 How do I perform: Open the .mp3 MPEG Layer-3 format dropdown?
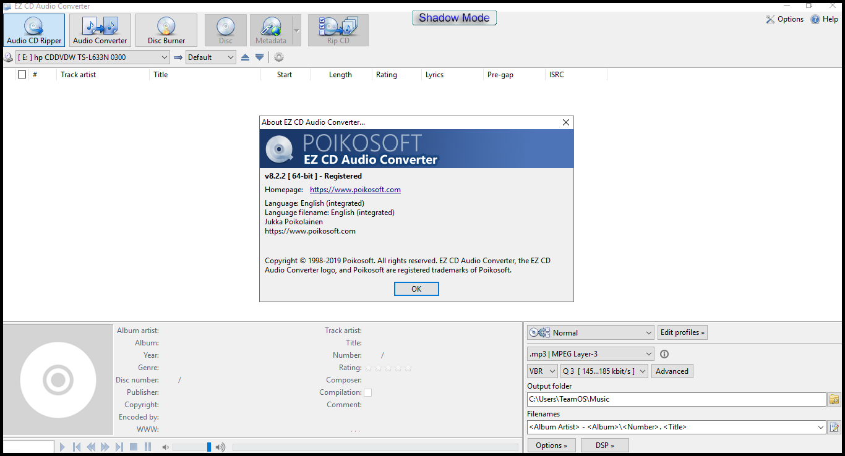point(590,354)
